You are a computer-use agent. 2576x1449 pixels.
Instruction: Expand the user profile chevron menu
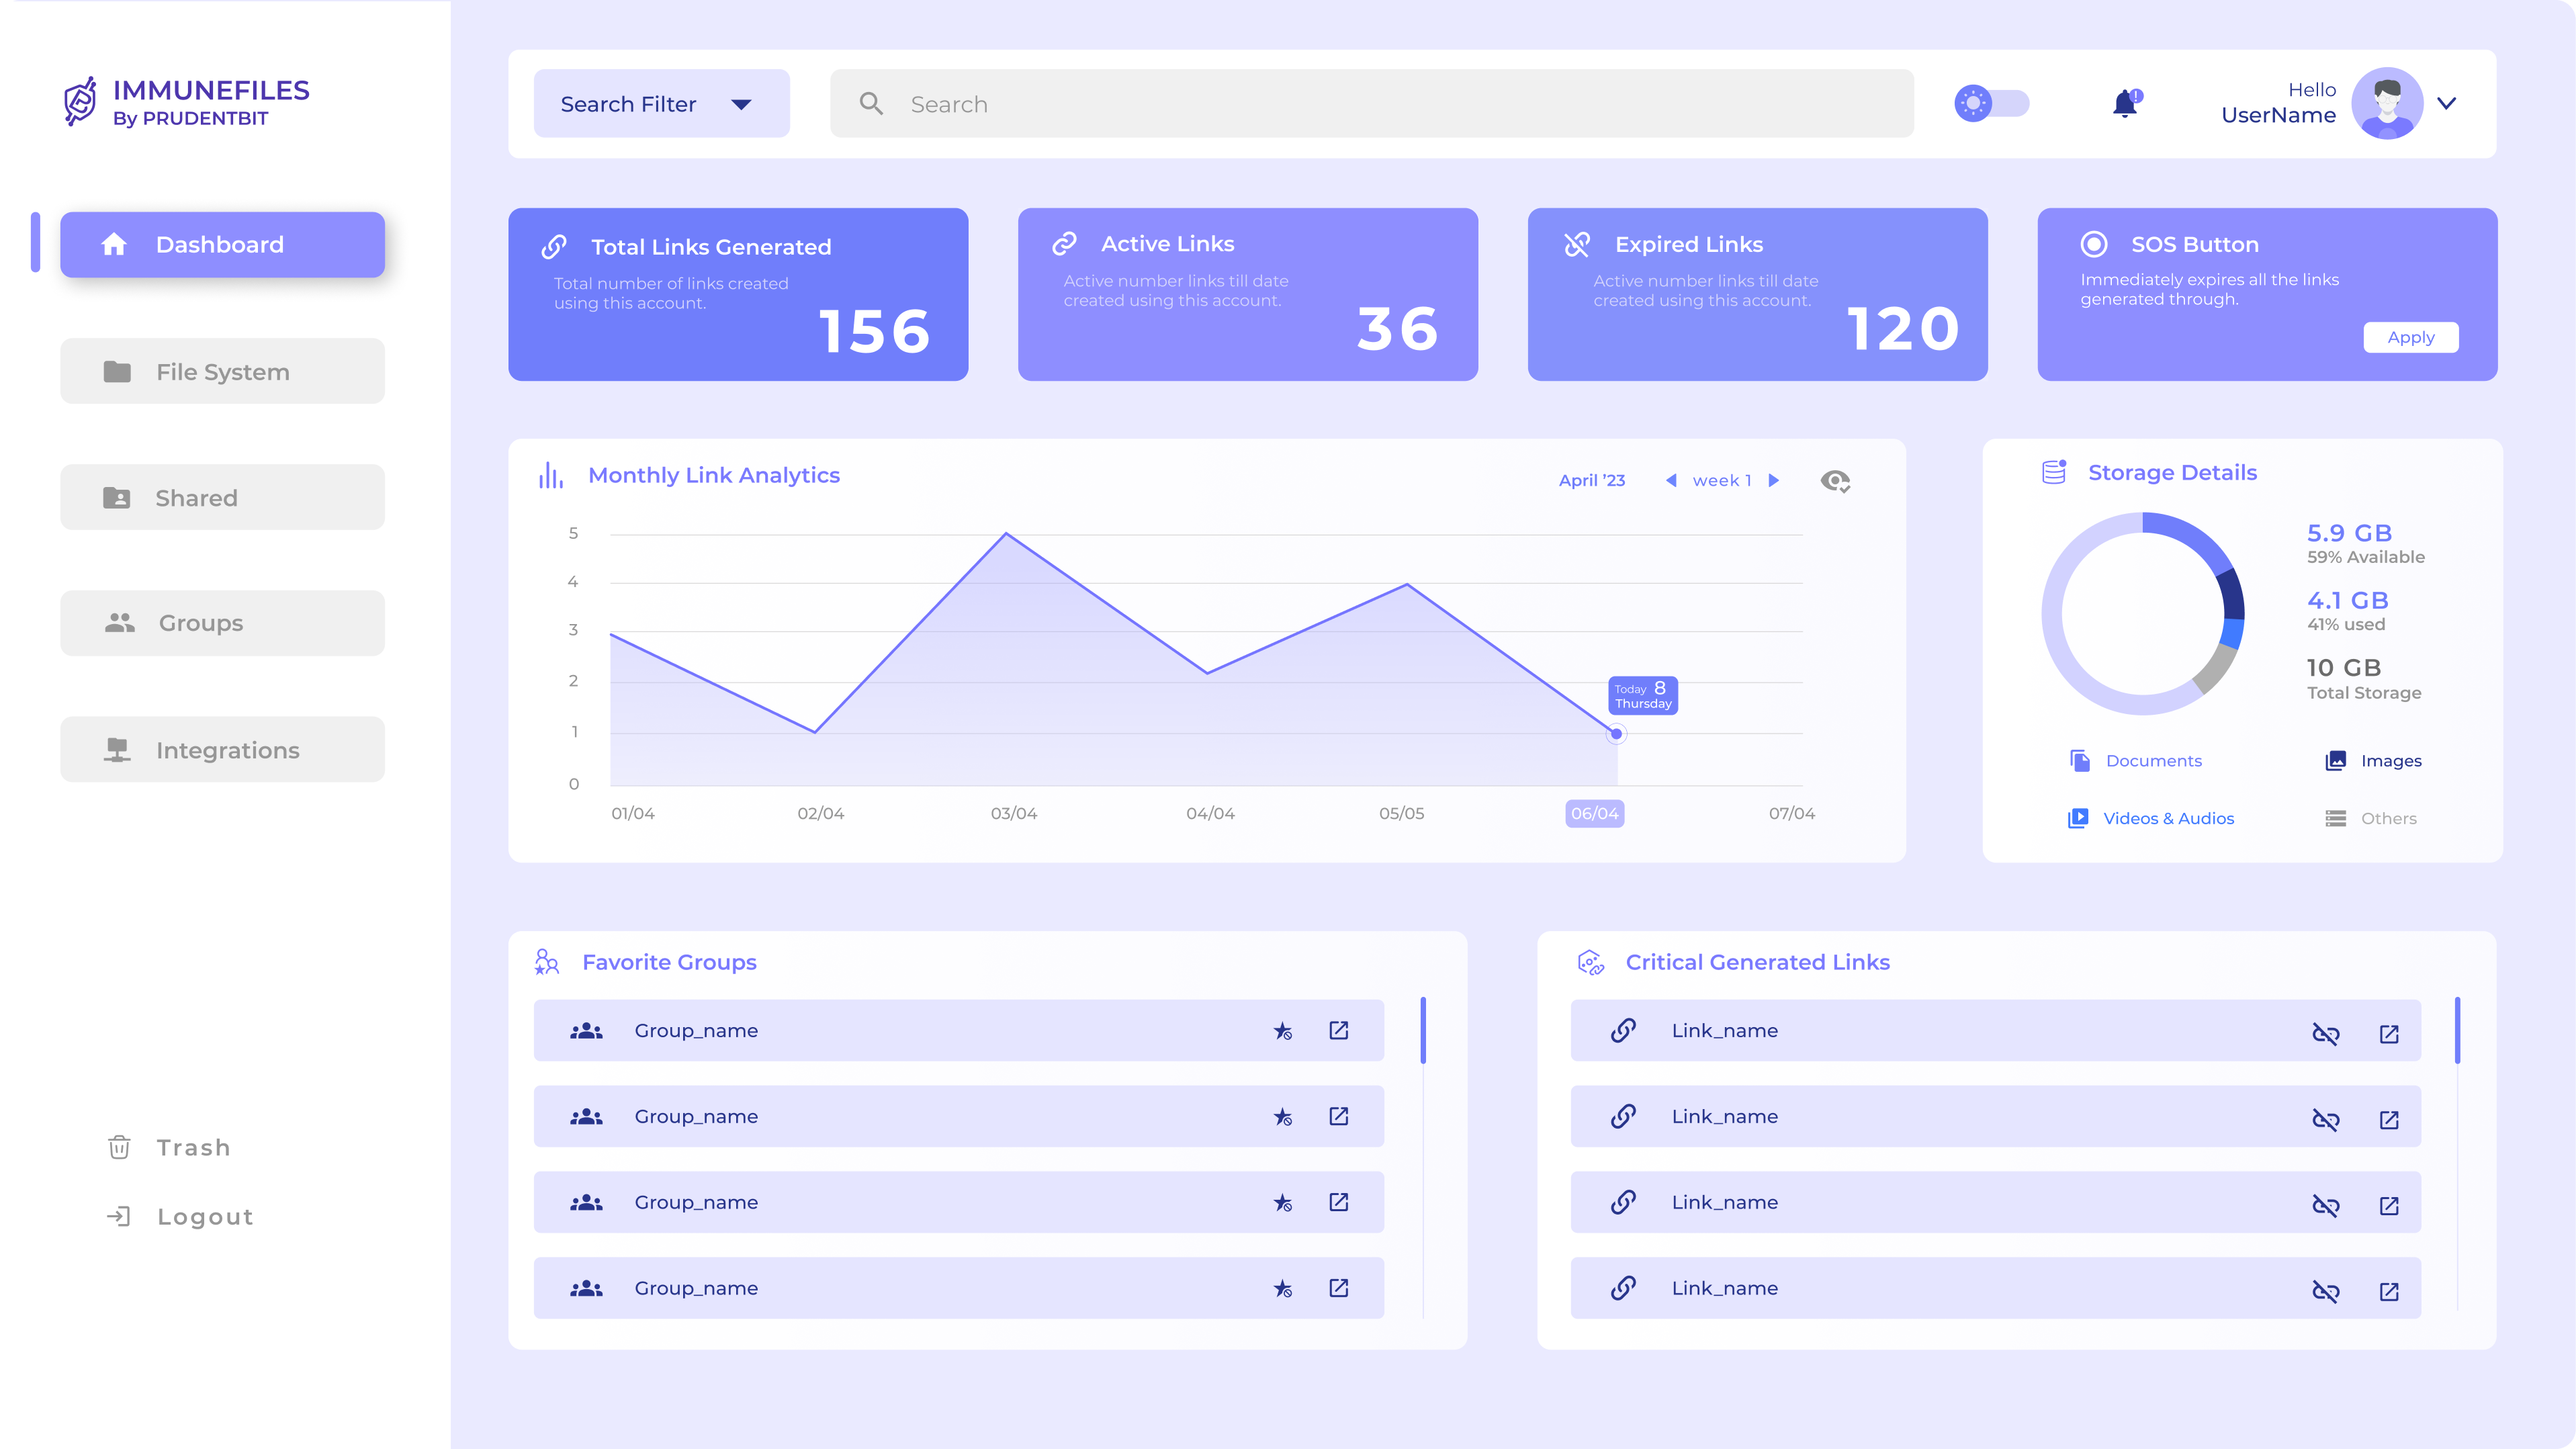coord(2446,104)
